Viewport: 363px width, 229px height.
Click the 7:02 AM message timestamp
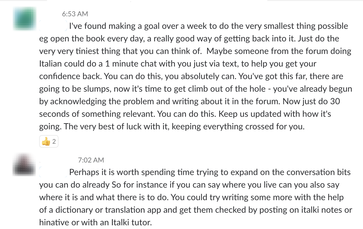(x=91, y=160)
